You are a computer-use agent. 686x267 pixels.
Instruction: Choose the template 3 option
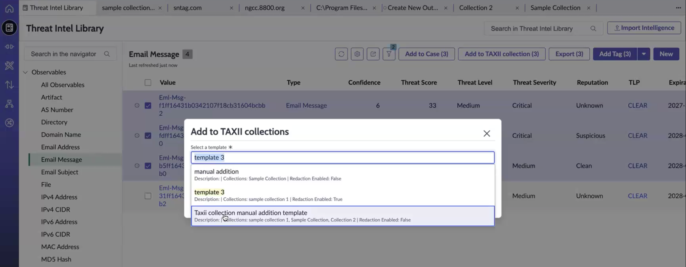point(343,195)
